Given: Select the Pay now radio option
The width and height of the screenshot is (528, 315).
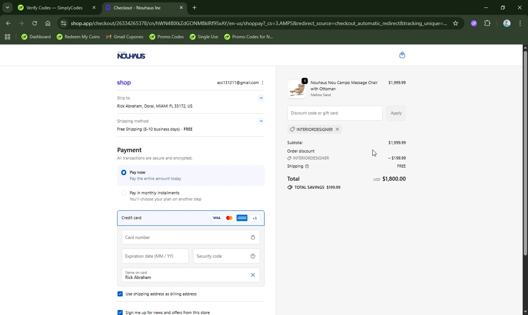Looking at the screenshot, I should (x=124, y=173).
